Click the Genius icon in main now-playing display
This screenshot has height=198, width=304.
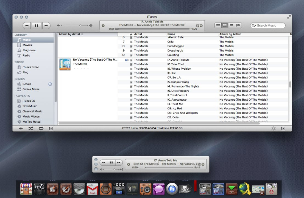pyautogui.click(x=197, y=26)
